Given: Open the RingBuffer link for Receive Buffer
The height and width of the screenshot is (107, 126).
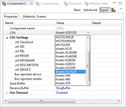Looking at the screenshot, I should pos(63,88).
